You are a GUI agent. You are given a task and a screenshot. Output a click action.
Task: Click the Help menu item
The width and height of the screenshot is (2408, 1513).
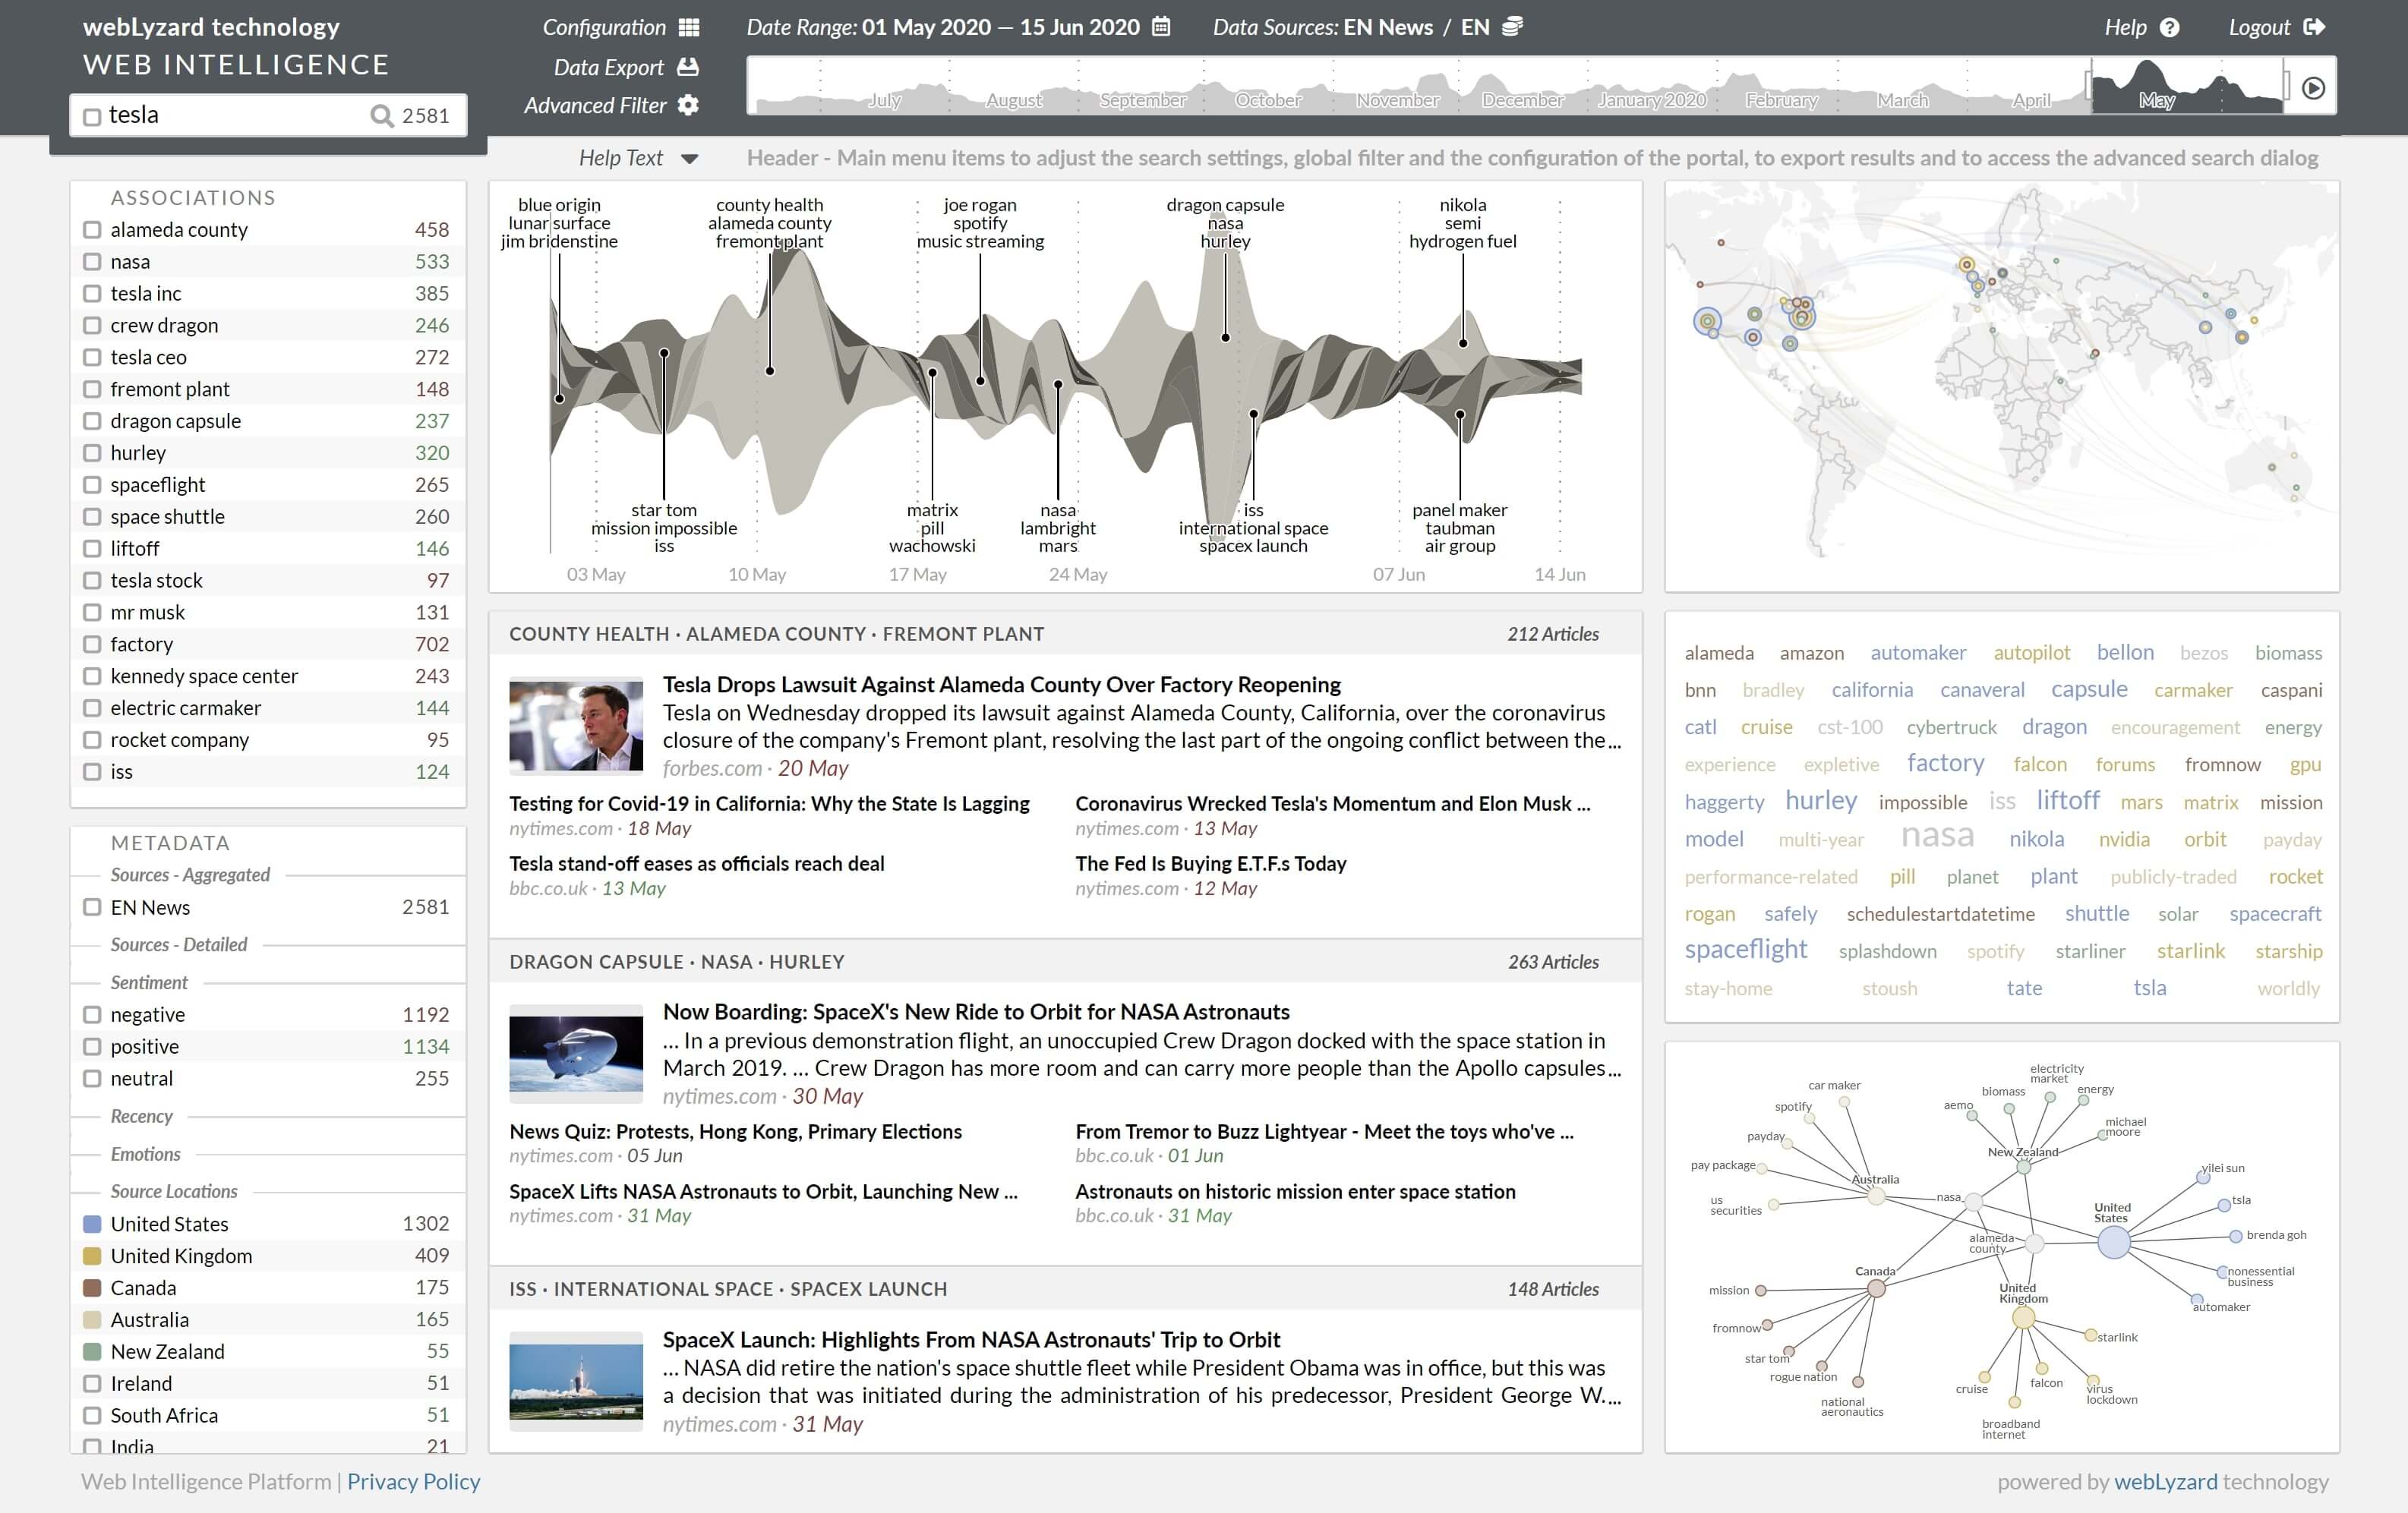(2125, 27)
